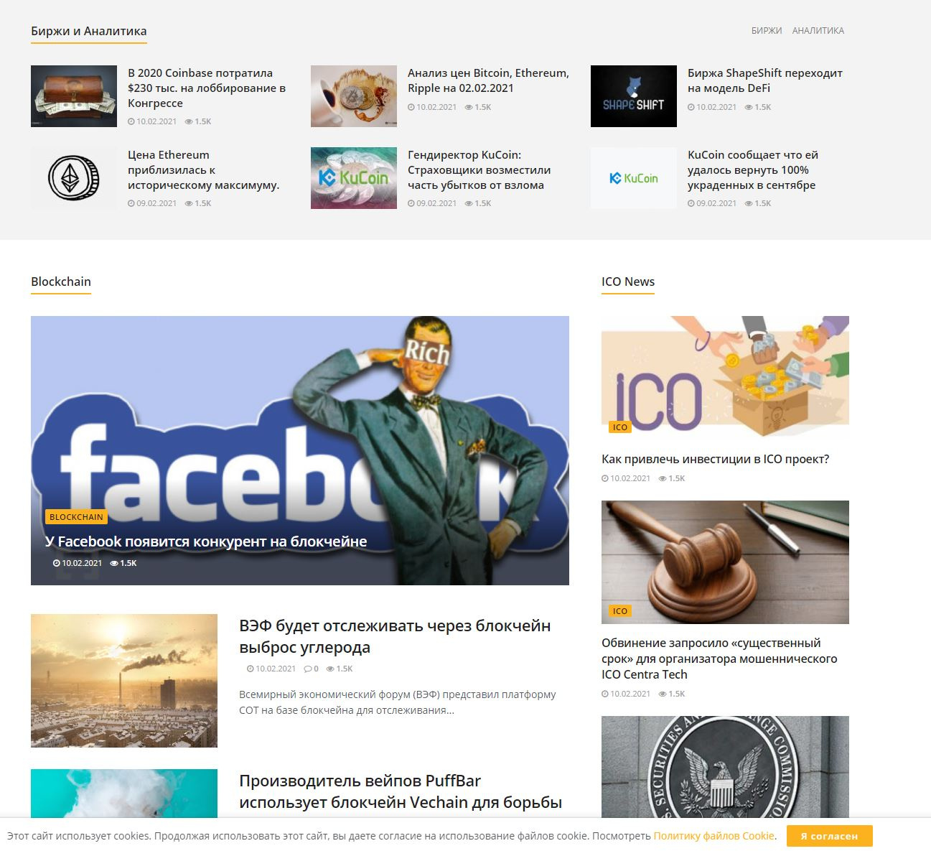This screenshot has width=931, height=851.
Task: Open 'У Facebook появится конкурент на блокчейне' headline
Action: pos(206,541)
